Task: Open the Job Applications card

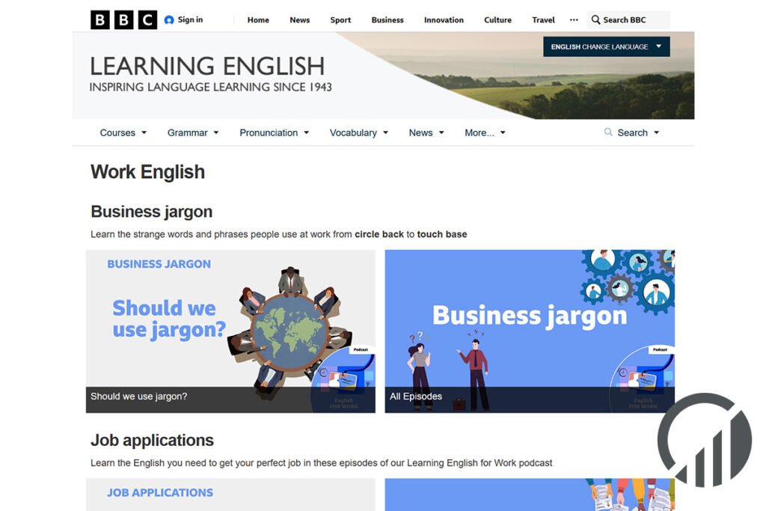Action: pos(230,495)
